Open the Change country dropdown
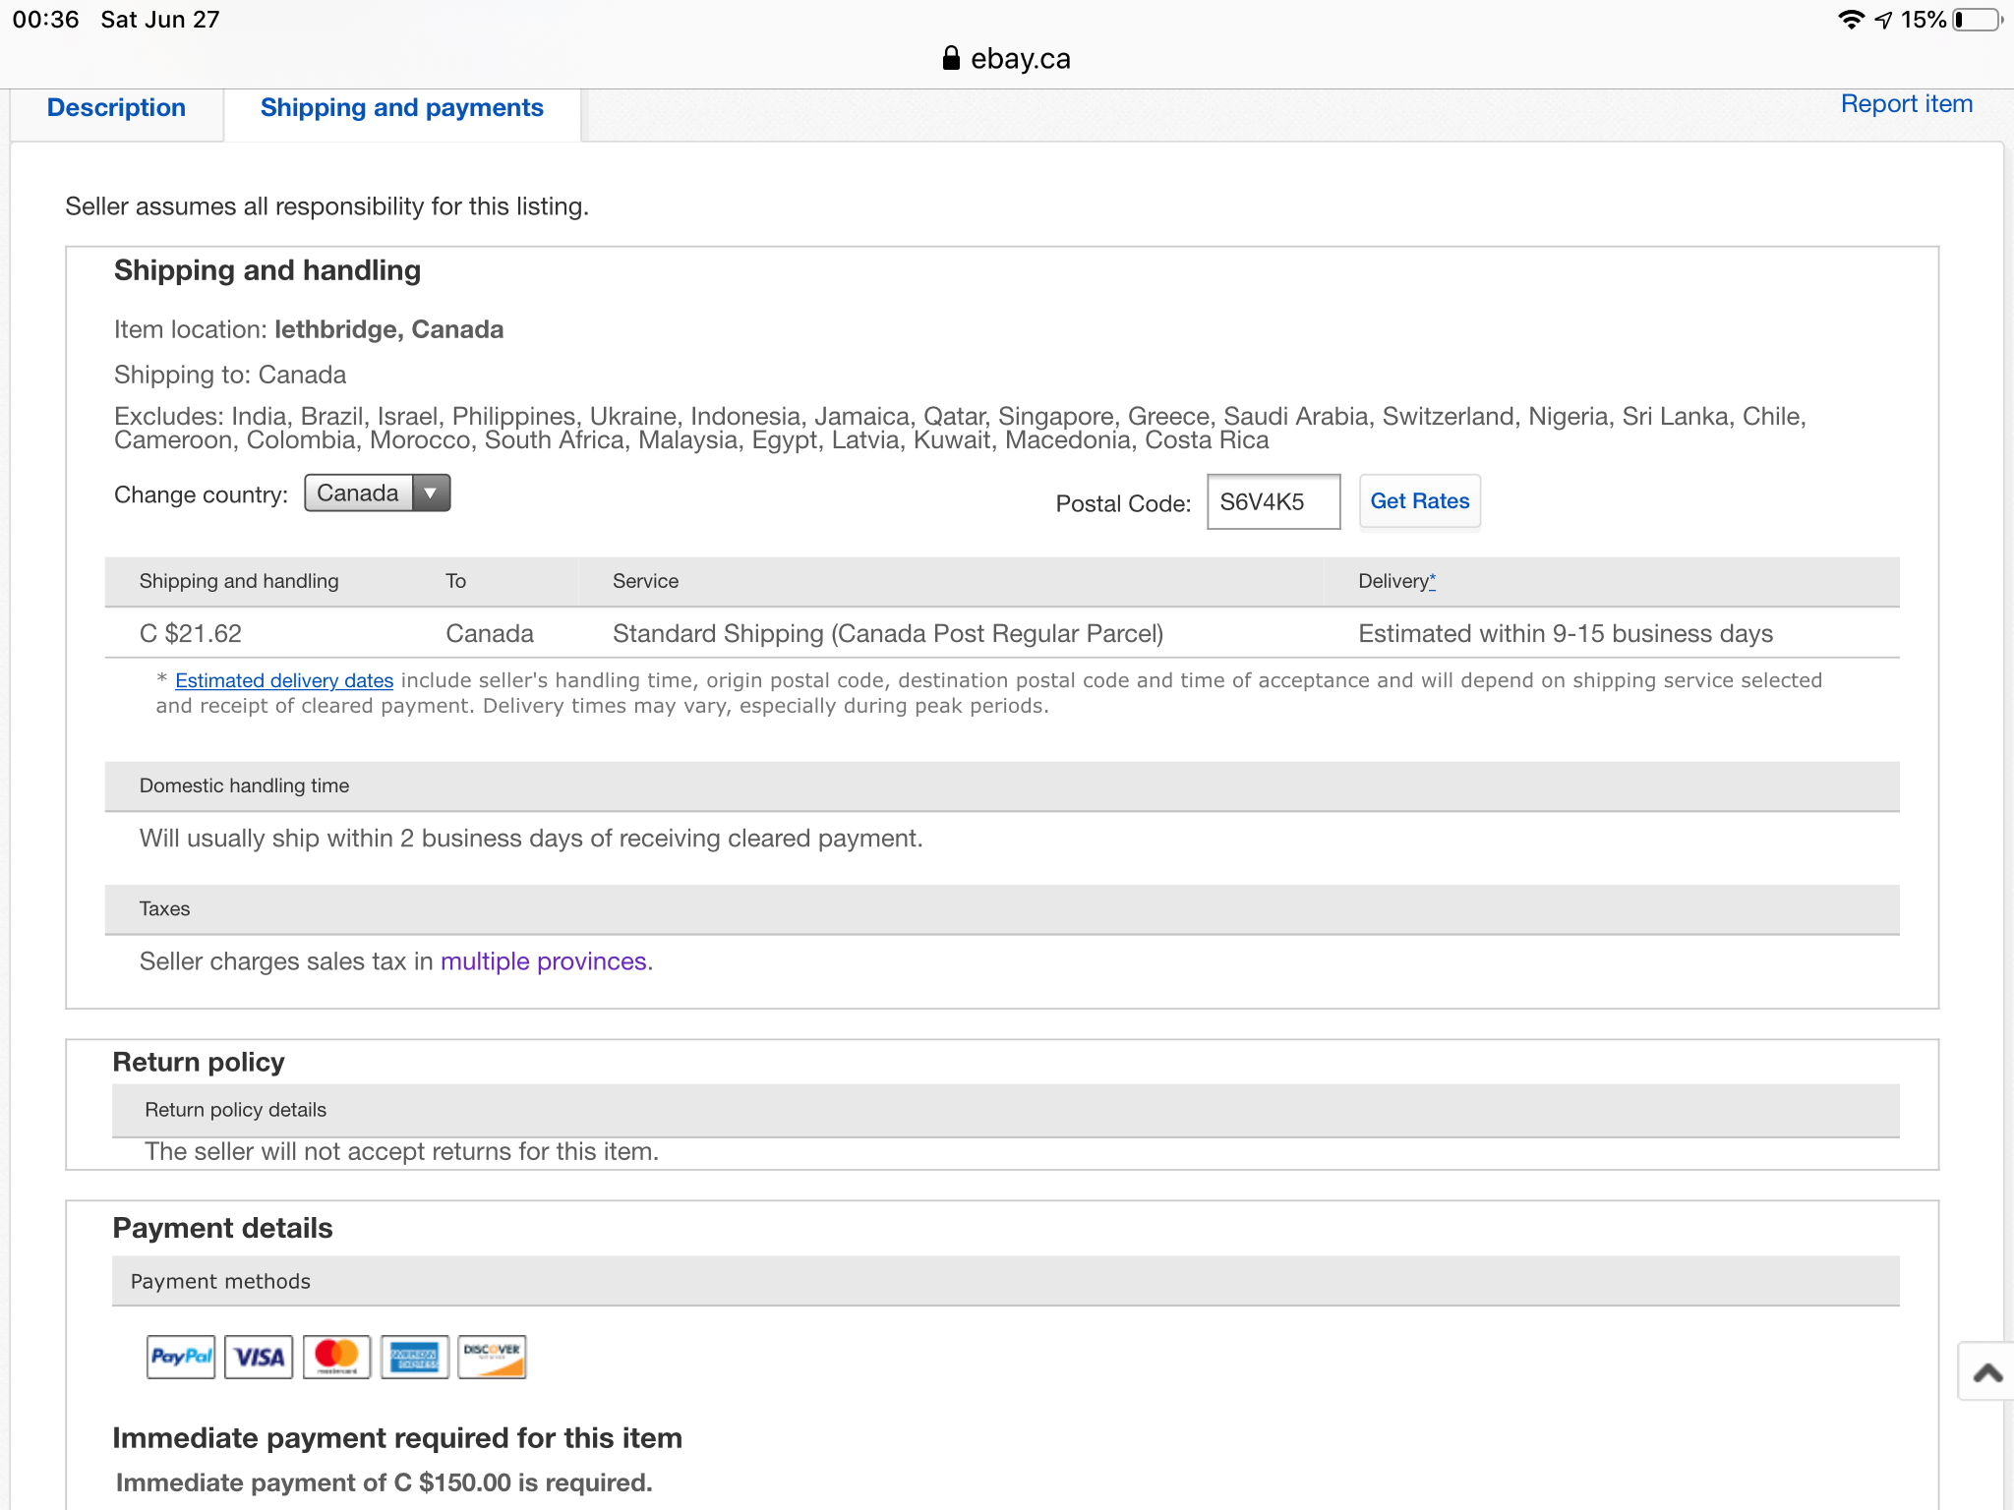The image size is (2014, 1510). (x=359, y=494)
